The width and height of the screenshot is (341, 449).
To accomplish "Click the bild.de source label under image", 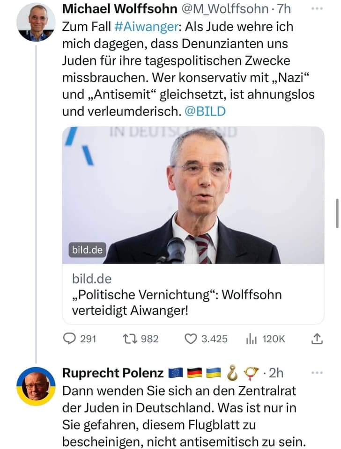I will point(92,279).
